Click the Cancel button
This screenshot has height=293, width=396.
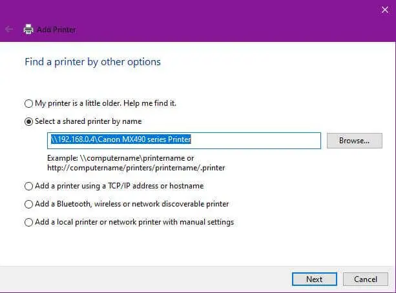pyautogui.click(x=366, y=279)
